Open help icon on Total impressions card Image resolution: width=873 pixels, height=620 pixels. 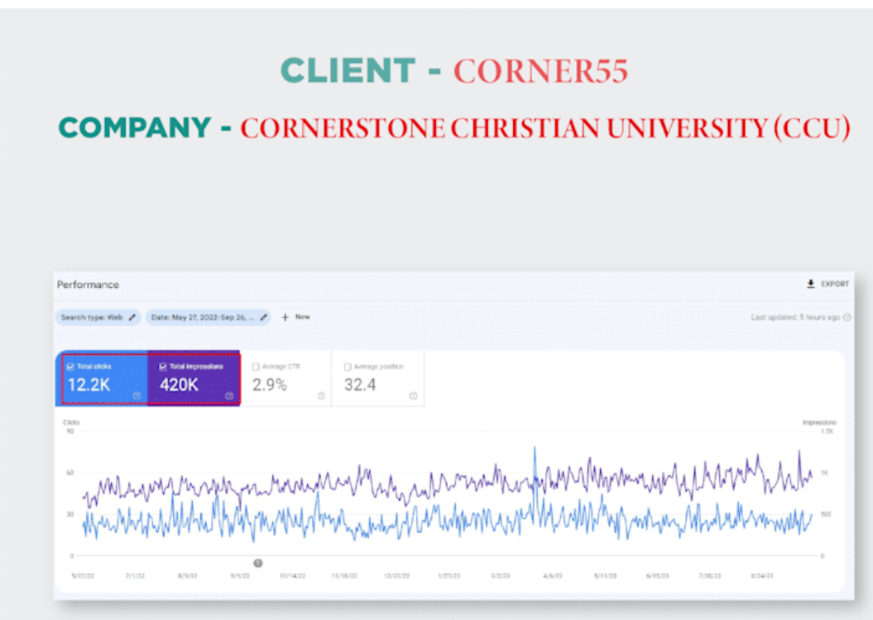coord(229,396)
